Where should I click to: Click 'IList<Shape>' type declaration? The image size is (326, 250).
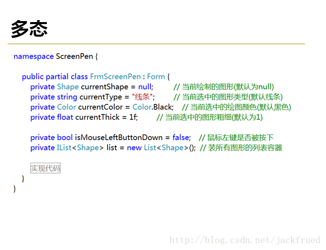[x=80, y=148]
